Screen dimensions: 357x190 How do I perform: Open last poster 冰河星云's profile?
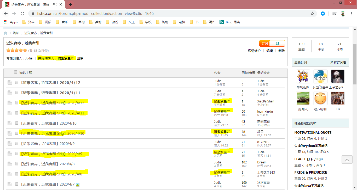263,183
